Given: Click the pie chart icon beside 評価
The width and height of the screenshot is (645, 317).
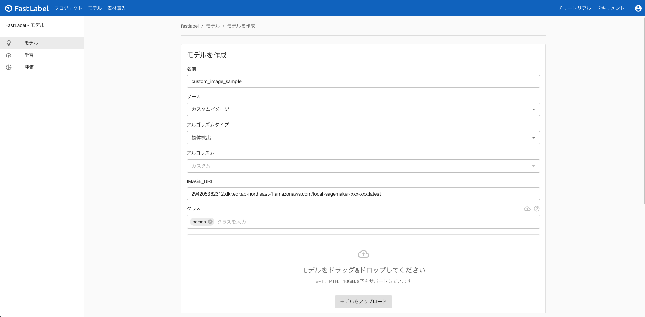Looking at the screenshot, I should pyautogui.click(x=9, y=67).
